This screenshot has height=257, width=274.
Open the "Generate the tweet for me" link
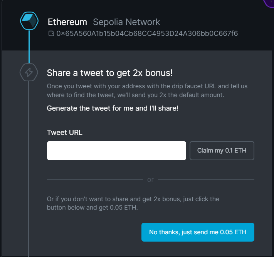[x=113, y=108]
